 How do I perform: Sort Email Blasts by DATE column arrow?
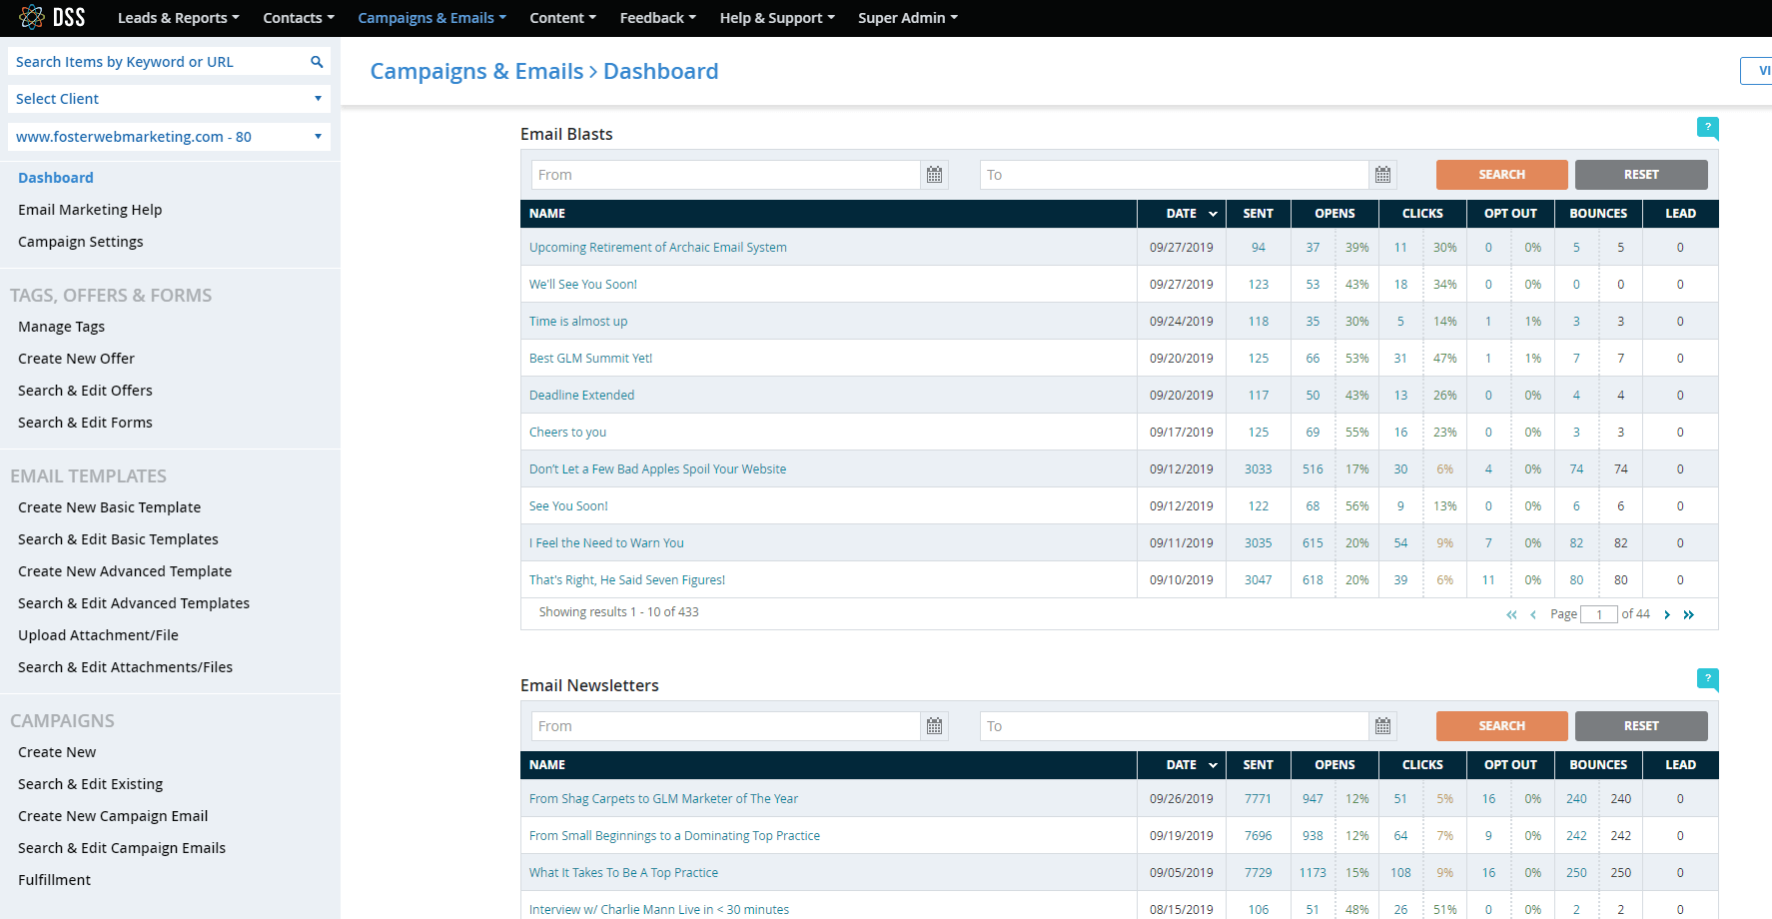coord(1213,214)
